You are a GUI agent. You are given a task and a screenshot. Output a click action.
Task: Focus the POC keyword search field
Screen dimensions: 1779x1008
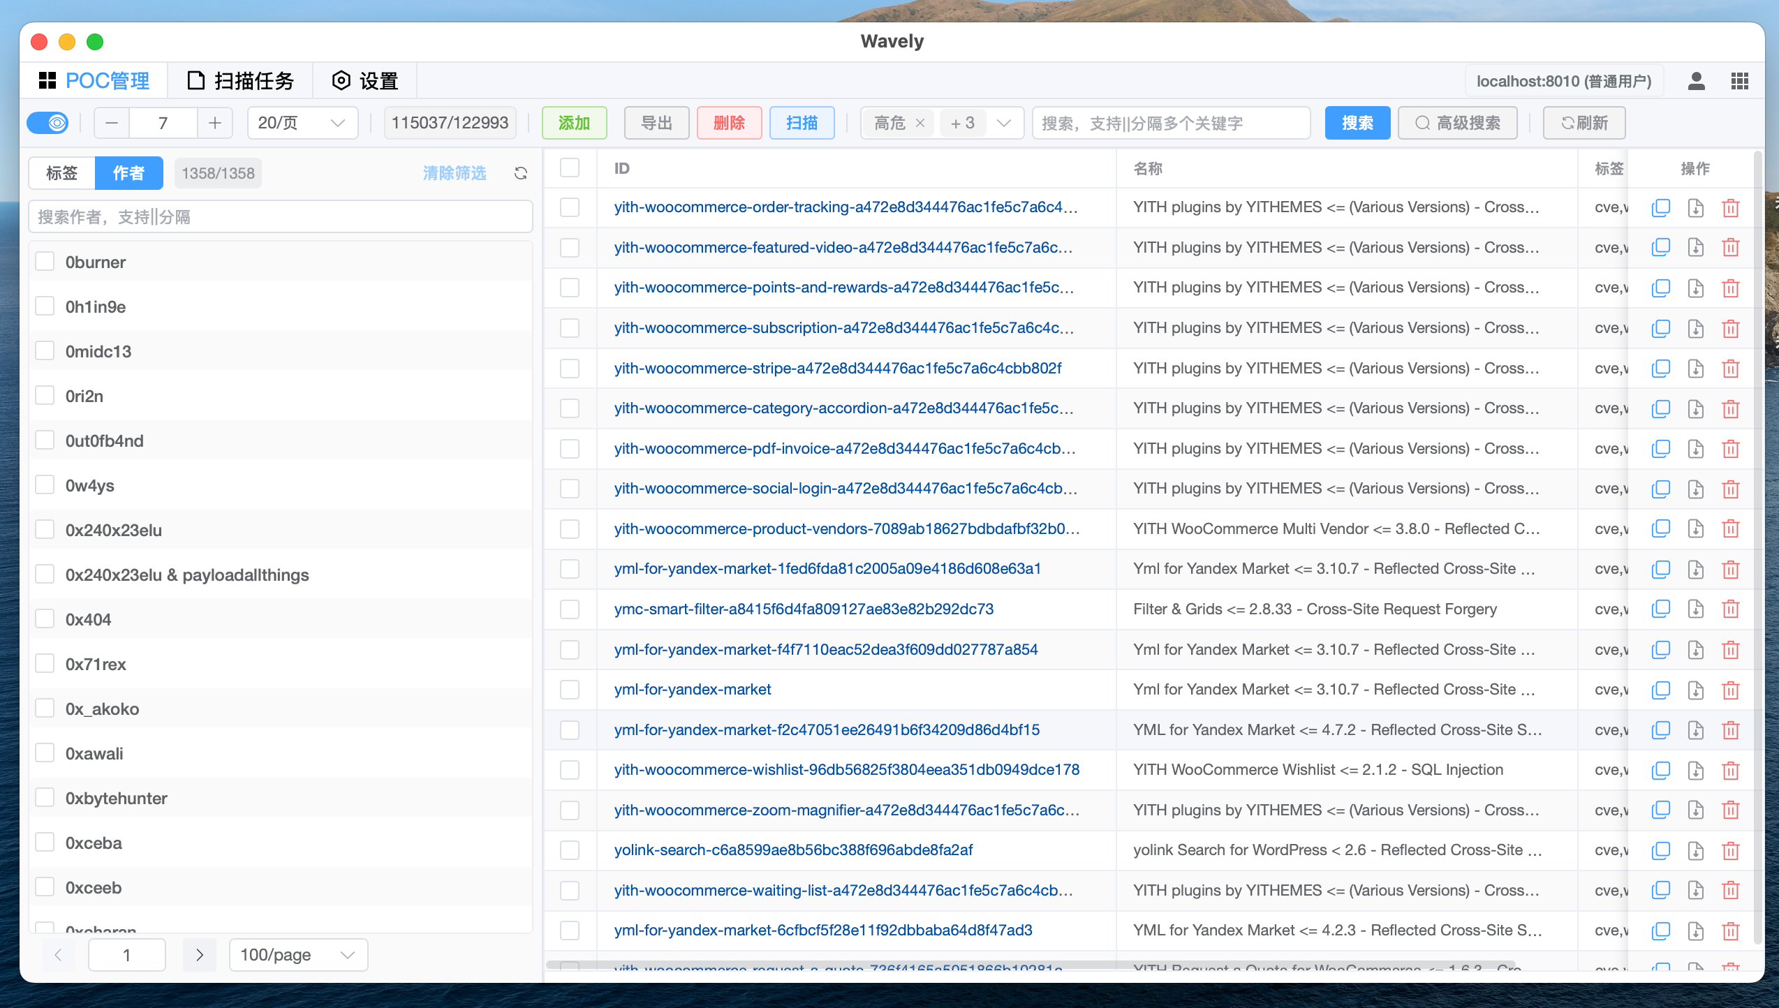tap(1171, 123)
